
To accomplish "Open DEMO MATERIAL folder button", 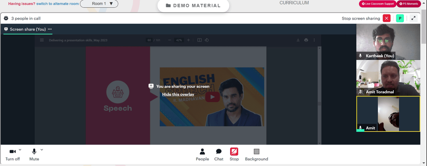I will click(193, 6).
